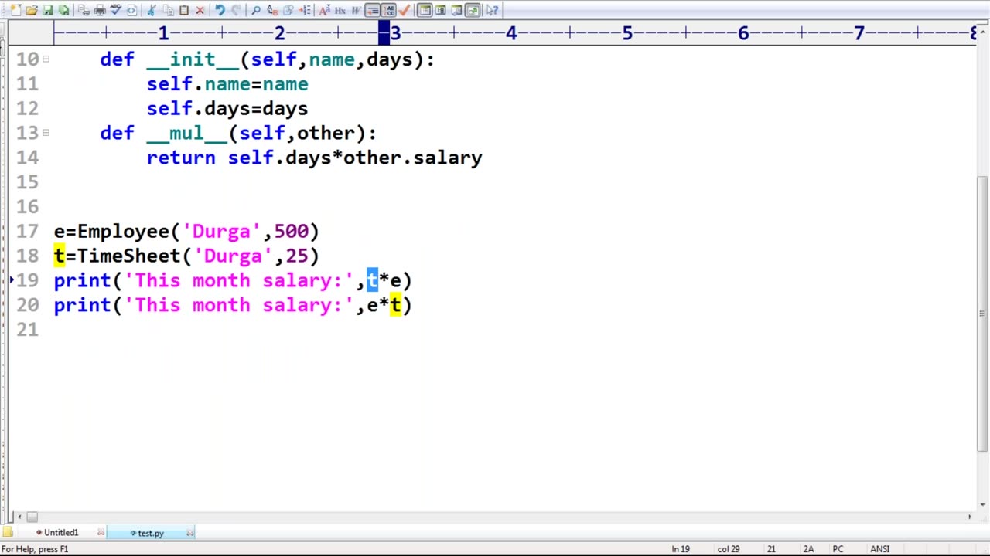Cut selection with the scissors icon
Viewport: 990px width, 556px height.
point(151,10)
